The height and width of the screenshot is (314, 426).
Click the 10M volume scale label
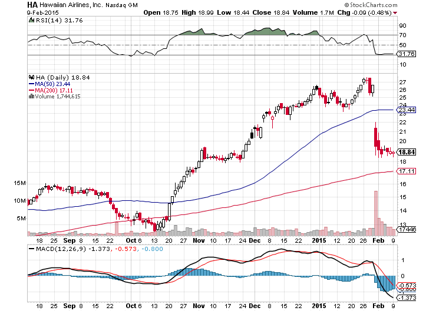[19, 201]
